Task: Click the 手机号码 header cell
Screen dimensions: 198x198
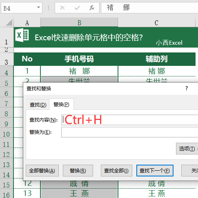Action: [79, 59]
